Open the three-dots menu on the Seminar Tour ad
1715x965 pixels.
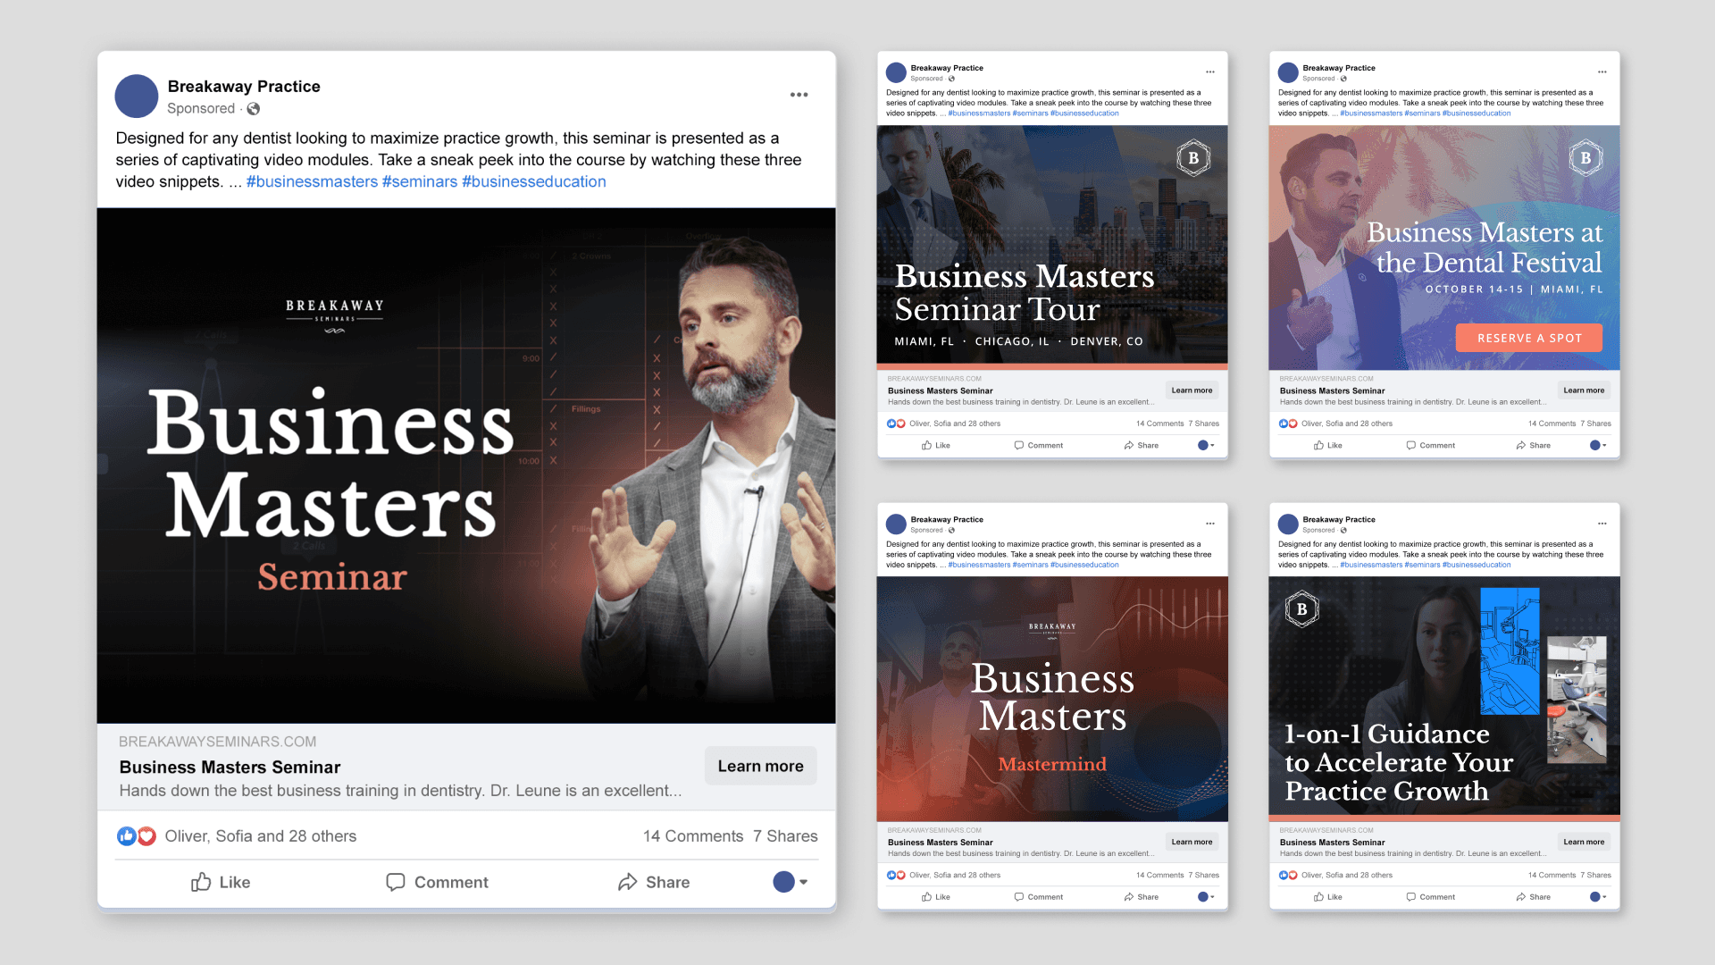click(1210, 72)
